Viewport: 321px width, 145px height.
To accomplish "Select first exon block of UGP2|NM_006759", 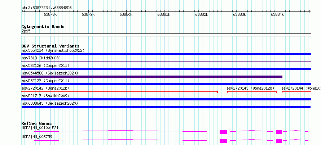I will pyautogui.click(x=223, y=141).
